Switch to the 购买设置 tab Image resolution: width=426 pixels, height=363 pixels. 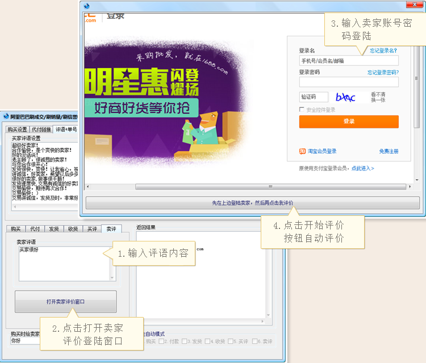[18, 130]
